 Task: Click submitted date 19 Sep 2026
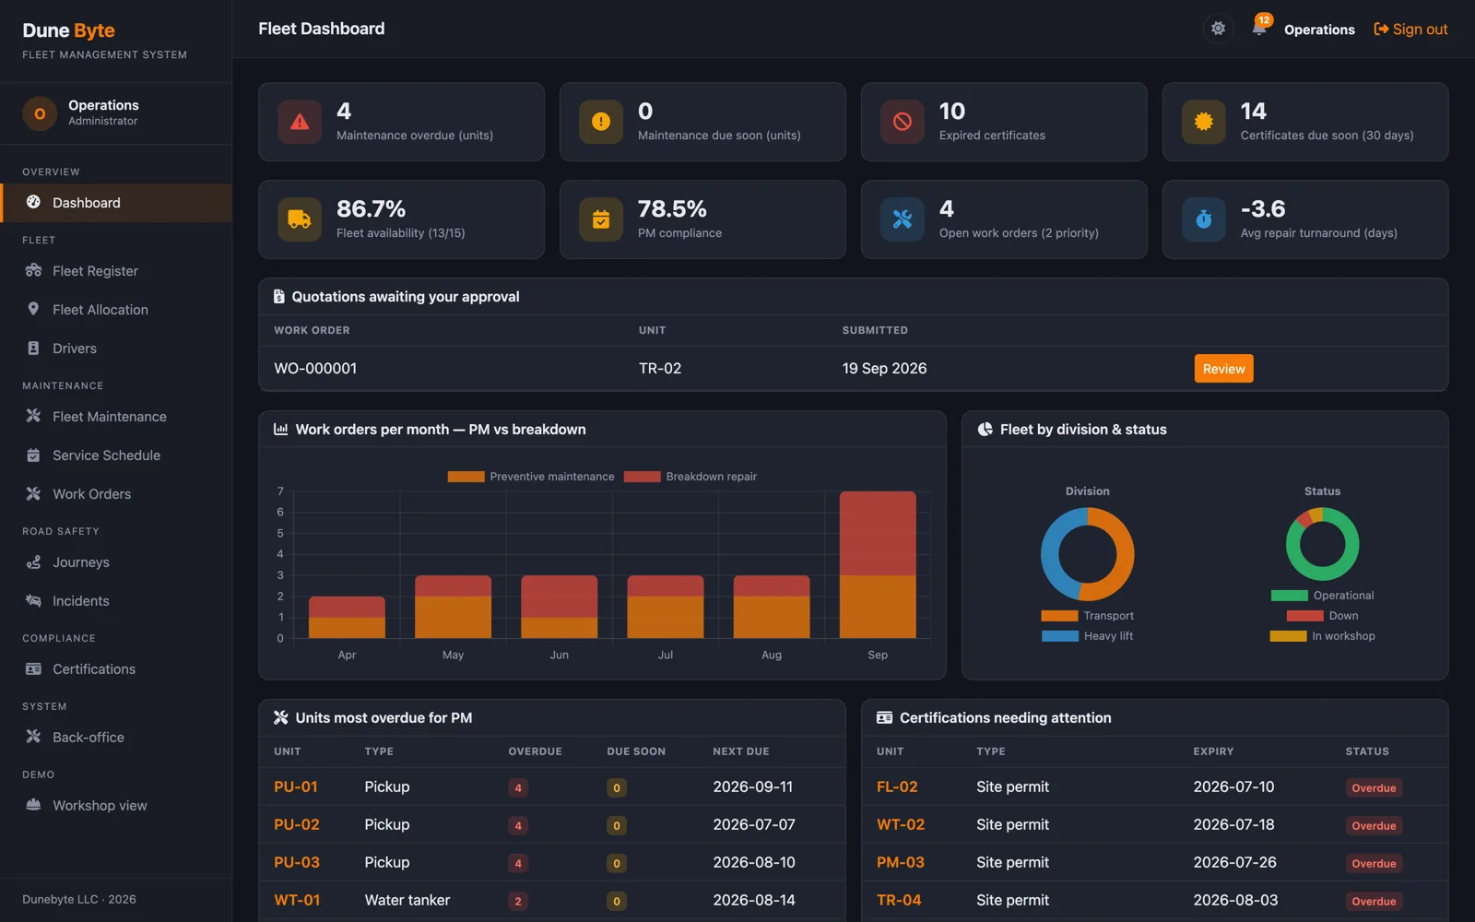pyautogui.click(x=884, y=369)
